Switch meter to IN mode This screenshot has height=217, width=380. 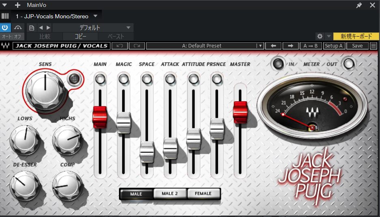point(278,64)
